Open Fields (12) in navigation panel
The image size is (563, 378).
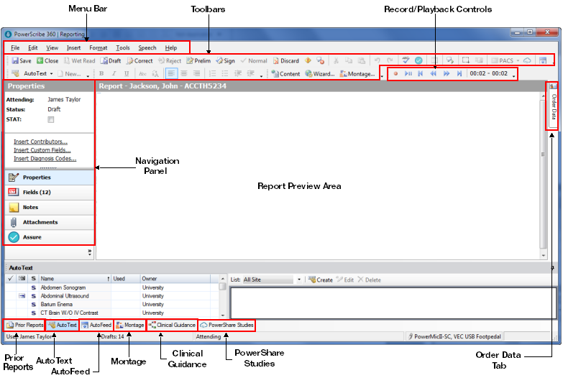click(50, 193)
